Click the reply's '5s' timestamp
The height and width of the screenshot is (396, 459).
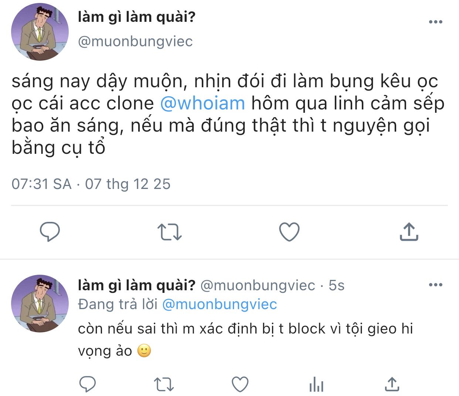(336, 285)
